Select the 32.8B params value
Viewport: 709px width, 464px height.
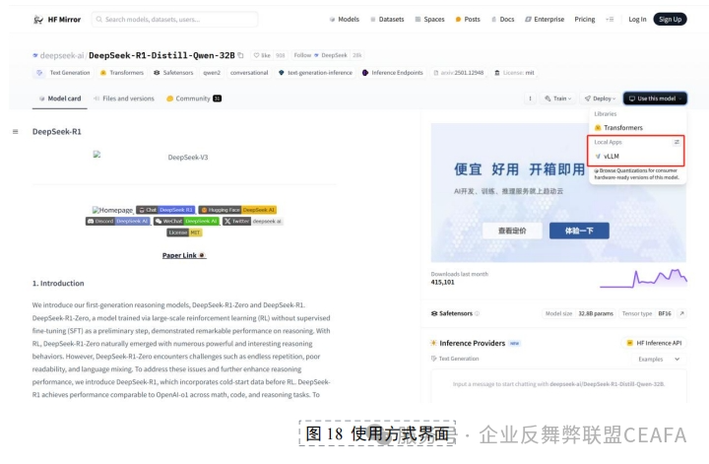[x=596, y=313]
